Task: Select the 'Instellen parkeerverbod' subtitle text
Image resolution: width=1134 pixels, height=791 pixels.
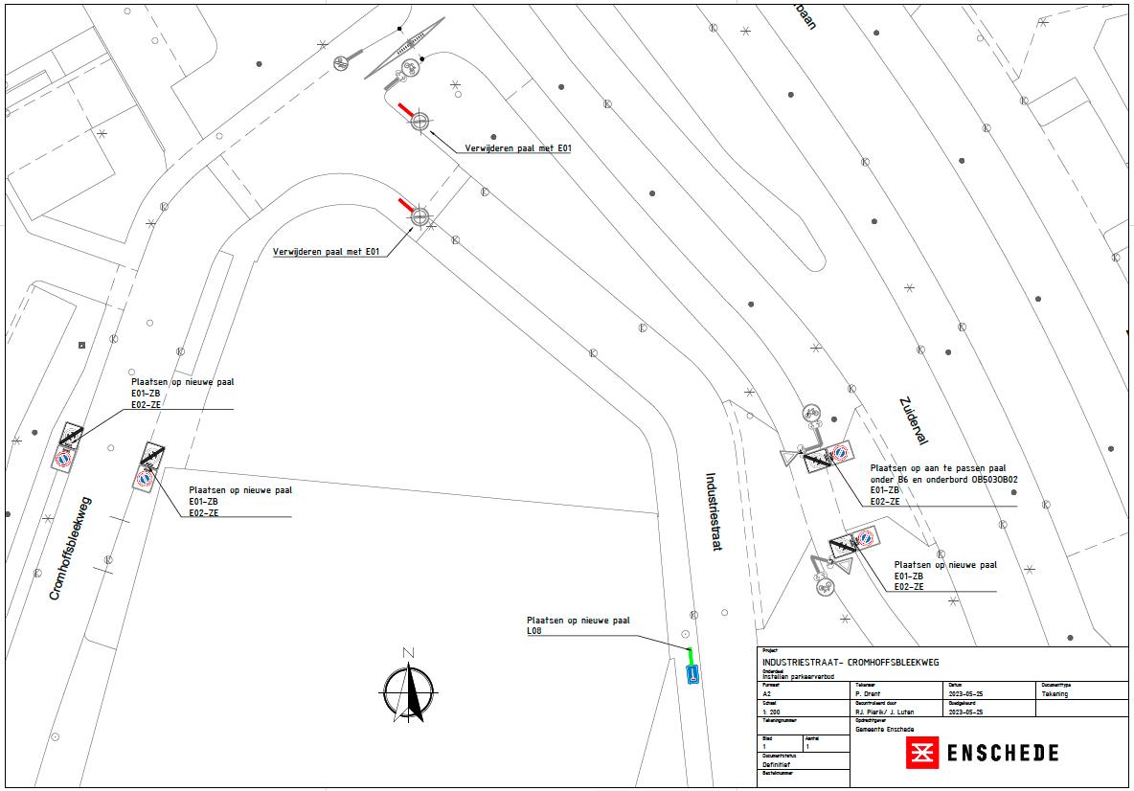Action: (798, 676)
